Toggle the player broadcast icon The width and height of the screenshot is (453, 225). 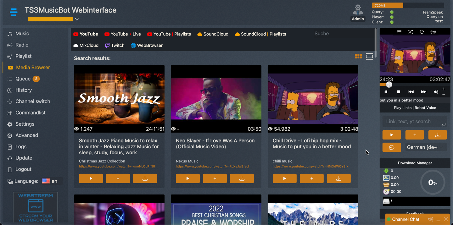(433, 32)
